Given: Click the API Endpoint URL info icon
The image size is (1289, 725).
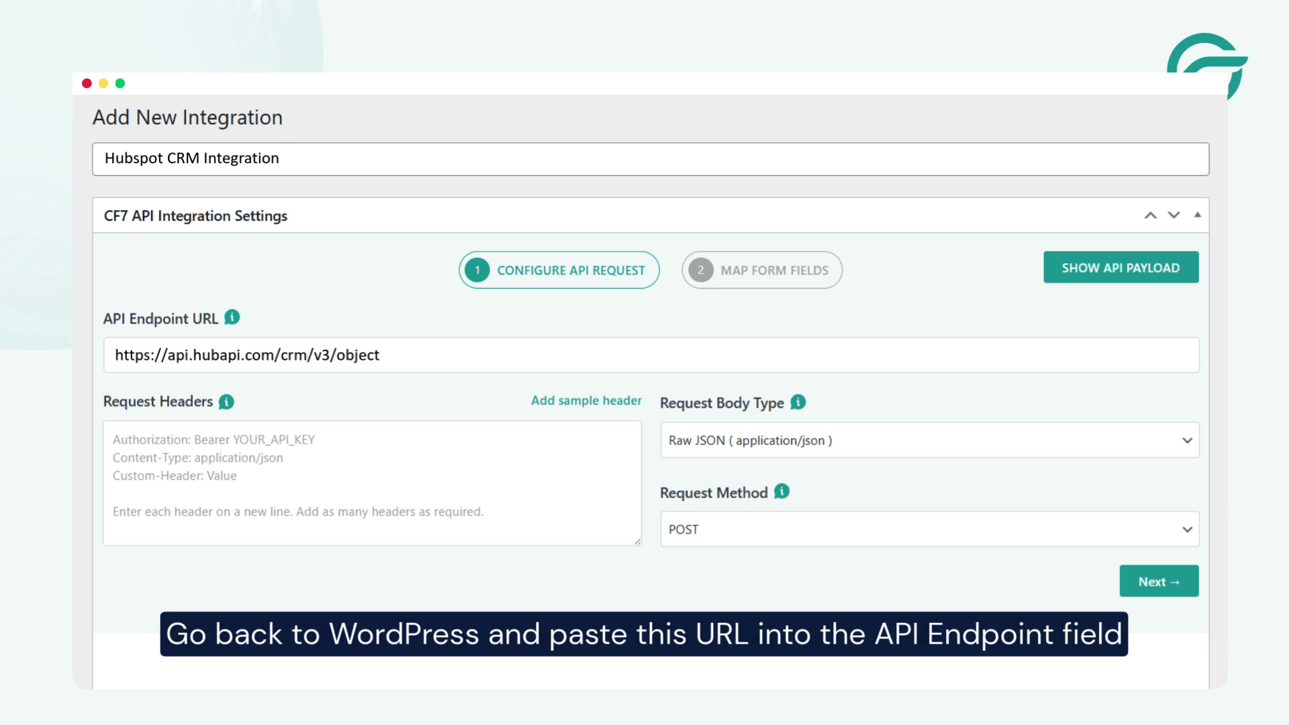Looking at the screenshot, I should tap(232, 318).
